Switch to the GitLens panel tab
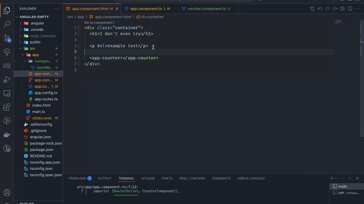Image resolution: width=364 pixels, height=204 pixels. point(148,178)
